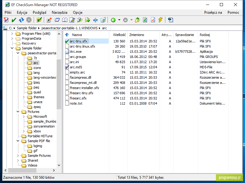This screenshot has height=183, width=245.
Task: Select the zpaq folder in tree
Action: point(37,107)
